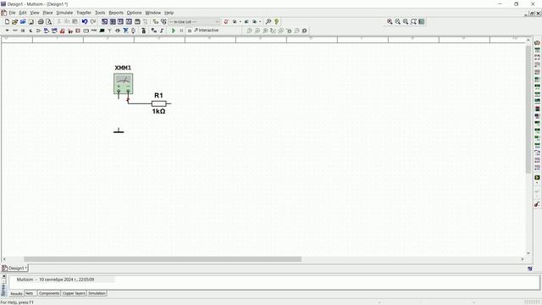Click the electromechanical component icon

point(118,30)
